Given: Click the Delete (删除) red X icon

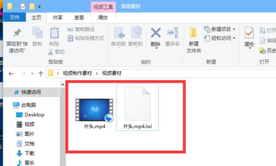Looking at the screenshot, I should click(156, 33).
